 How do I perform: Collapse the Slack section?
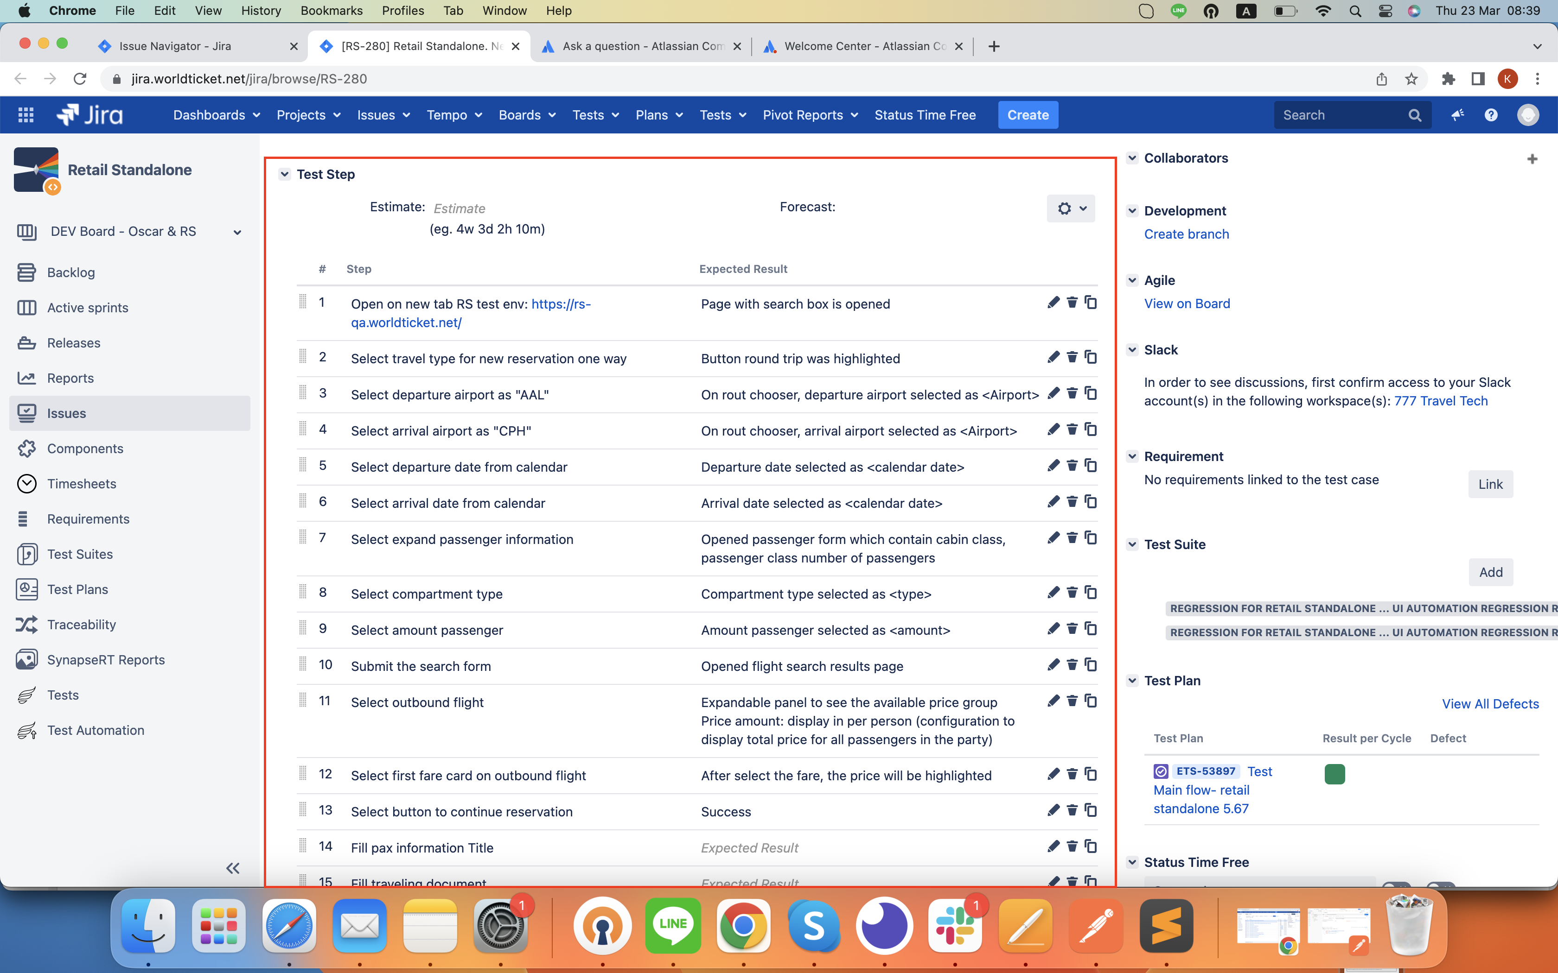pos(1132,349)
